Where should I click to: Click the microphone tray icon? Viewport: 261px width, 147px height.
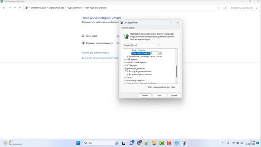(x=228, y=143)
